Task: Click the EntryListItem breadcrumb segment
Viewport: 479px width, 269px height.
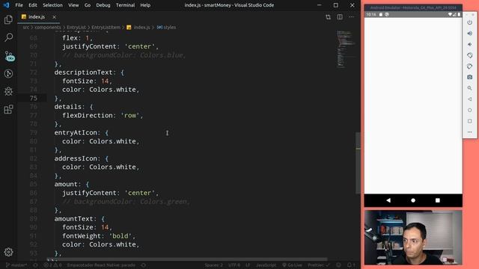Action: 106,28
